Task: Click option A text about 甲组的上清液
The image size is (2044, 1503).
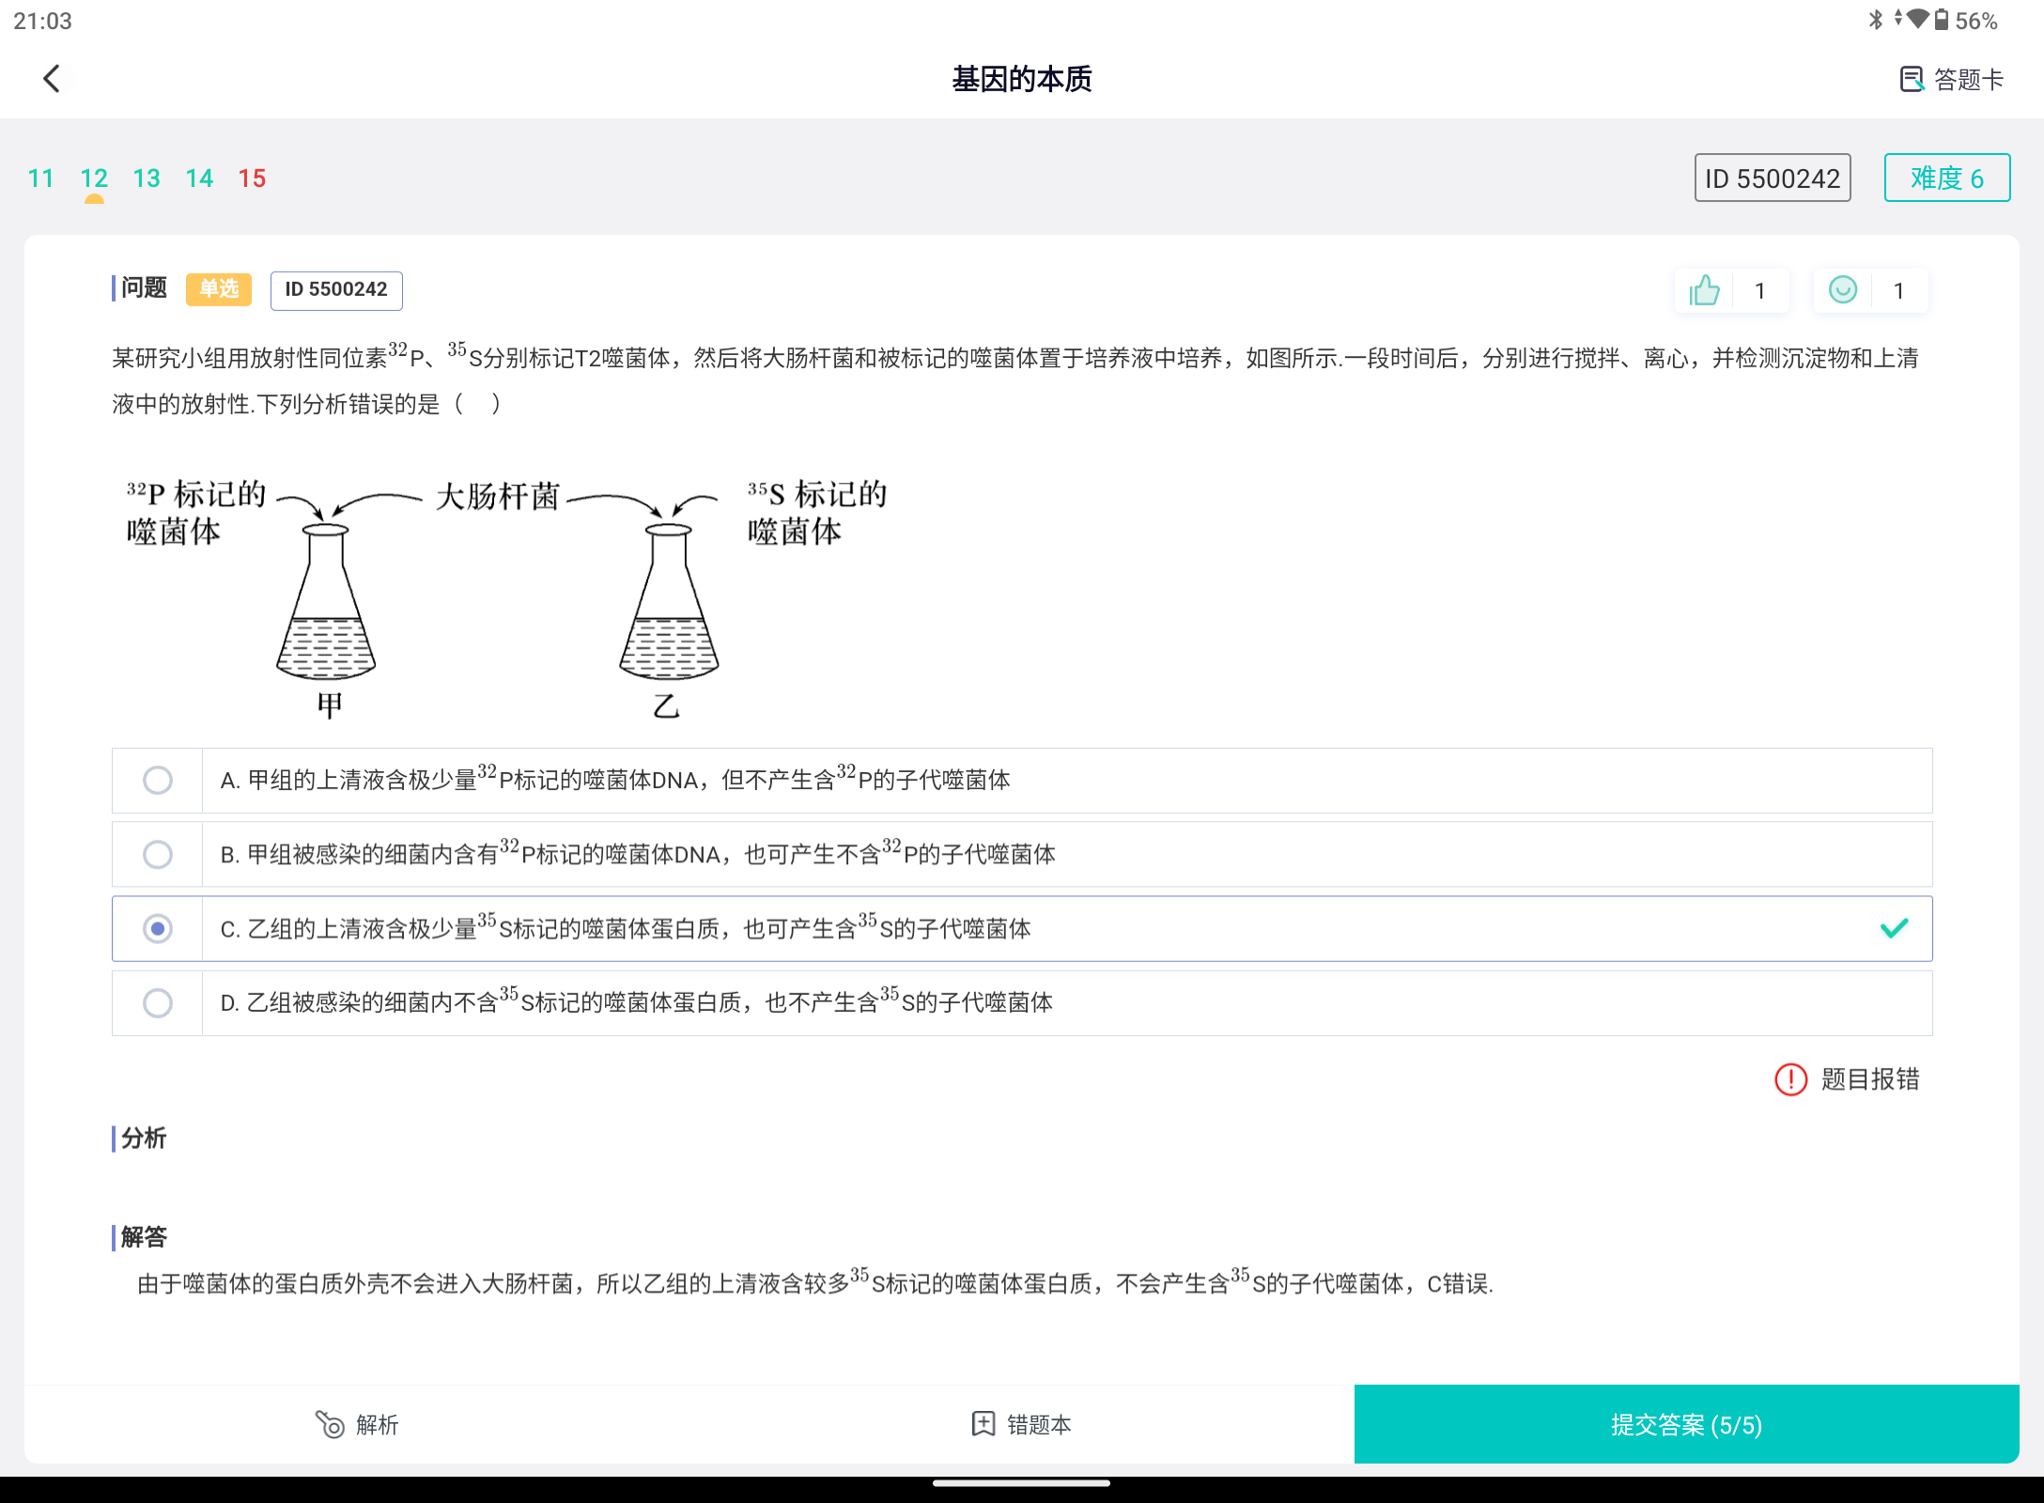Action: (615, 779)
